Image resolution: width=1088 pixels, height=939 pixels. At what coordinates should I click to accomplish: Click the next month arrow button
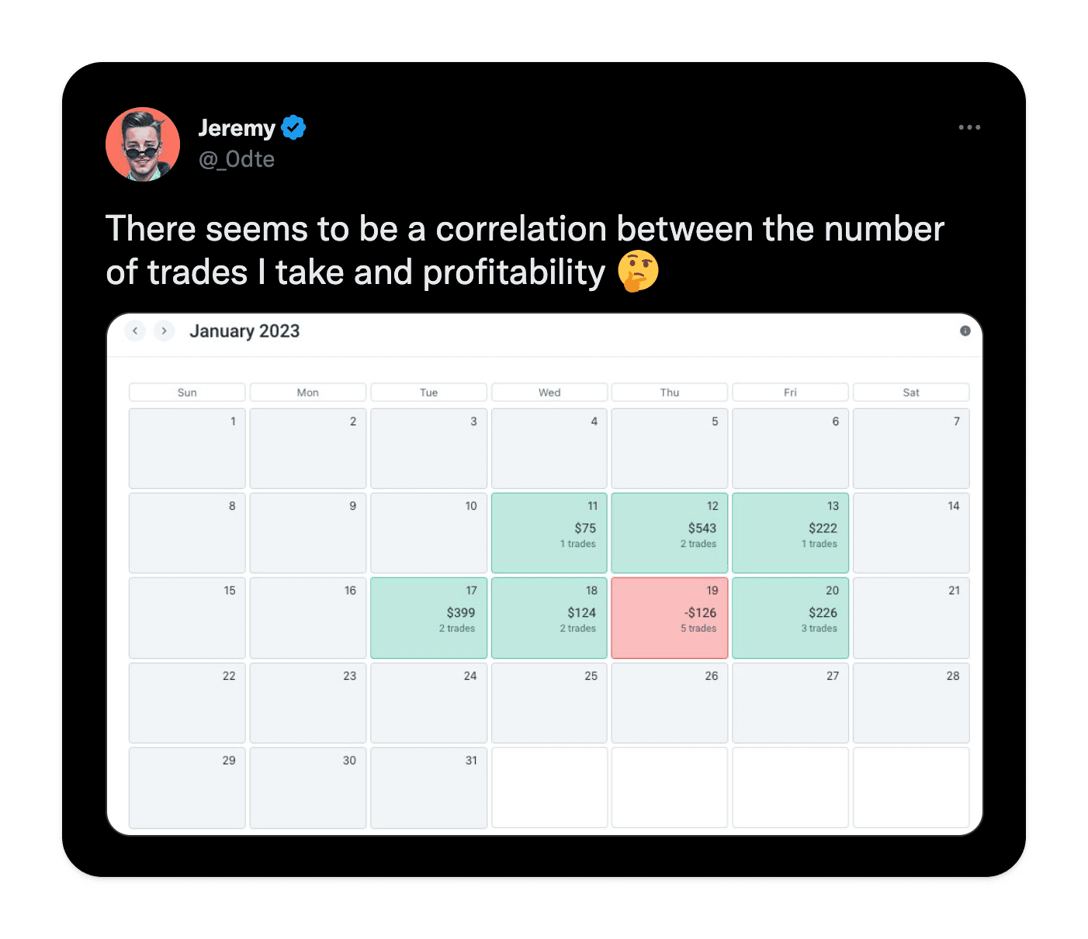[164, 331]
